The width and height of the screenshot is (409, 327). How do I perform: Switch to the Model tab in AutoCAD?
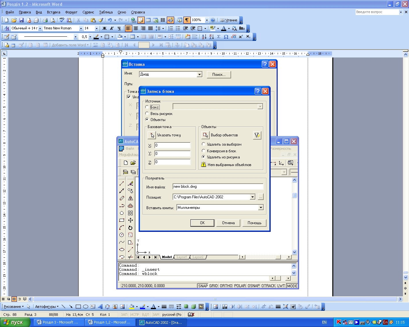coord(167,257)
